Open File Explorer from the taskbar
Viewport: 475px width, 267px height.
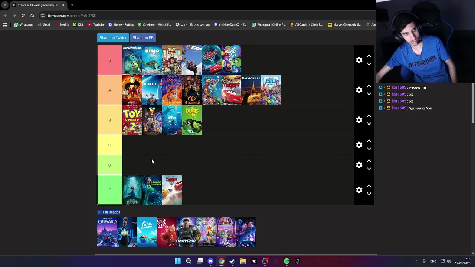pos(243,261)
